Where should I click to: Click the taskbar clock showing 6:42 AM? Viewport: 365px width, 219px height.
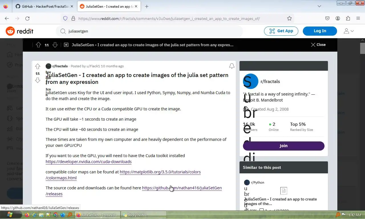[x=355, y=215]
